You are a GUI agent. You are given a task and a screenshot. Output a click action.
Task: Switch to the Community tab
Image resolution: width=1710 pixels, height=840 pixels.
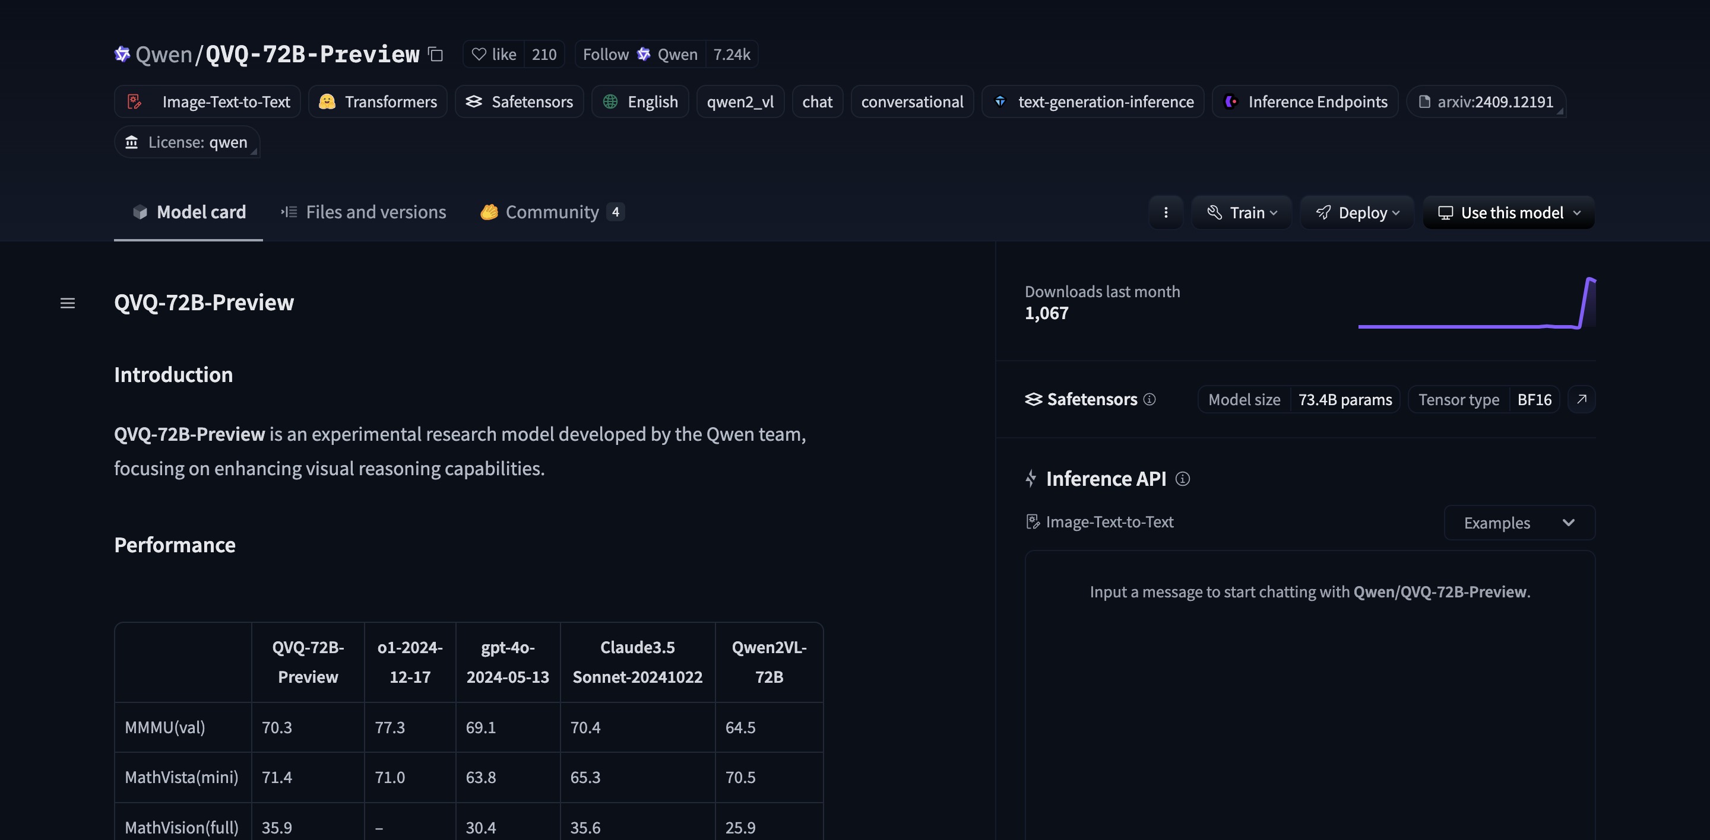pos(552,212)
